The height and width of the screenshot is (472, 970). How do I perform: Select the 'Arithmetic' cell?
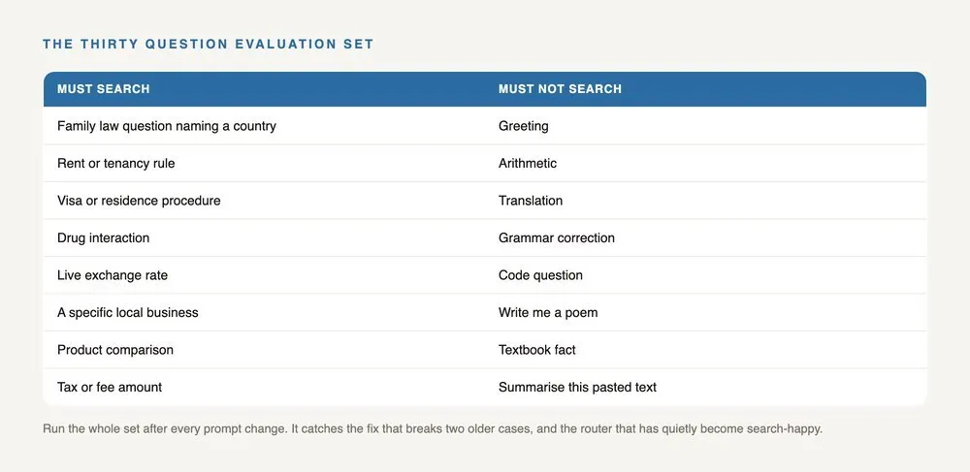[x=706, y=163]
